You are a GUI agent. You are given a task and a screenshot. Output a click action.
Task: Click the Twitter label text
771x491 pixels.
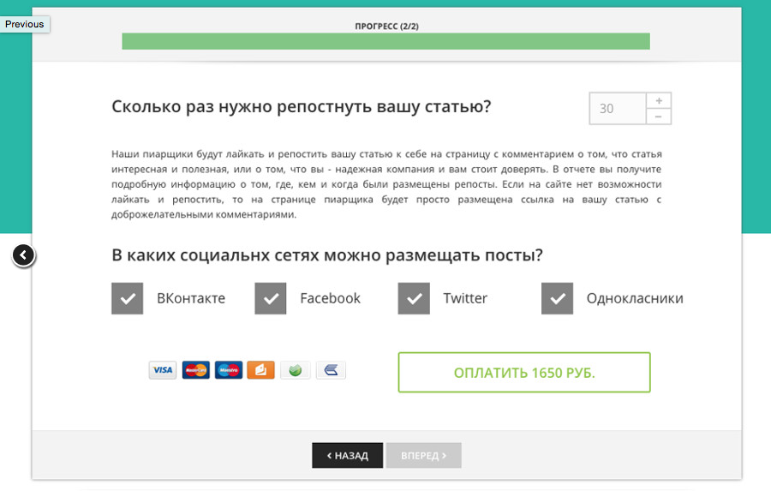pyautogui.click(x=465, y=298)
